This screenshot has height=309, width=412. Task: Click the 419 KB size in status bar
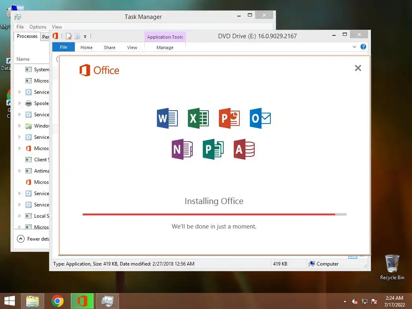280,264
